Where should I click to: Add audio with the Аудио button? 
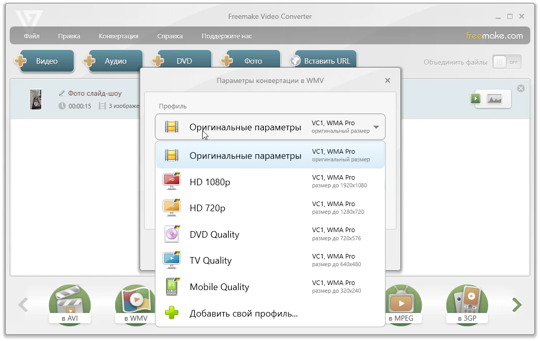[x=116, y=61]
